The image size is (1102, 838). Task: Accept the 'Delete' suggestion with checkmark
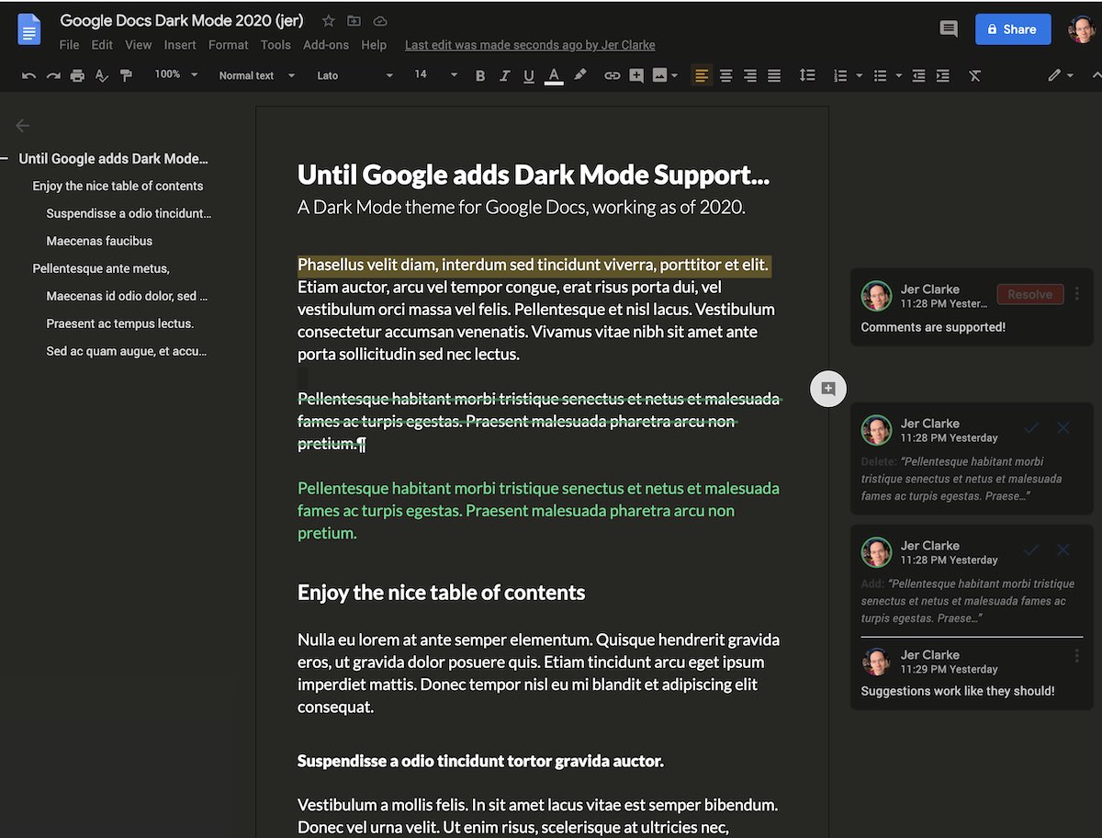click(1031, 428)
